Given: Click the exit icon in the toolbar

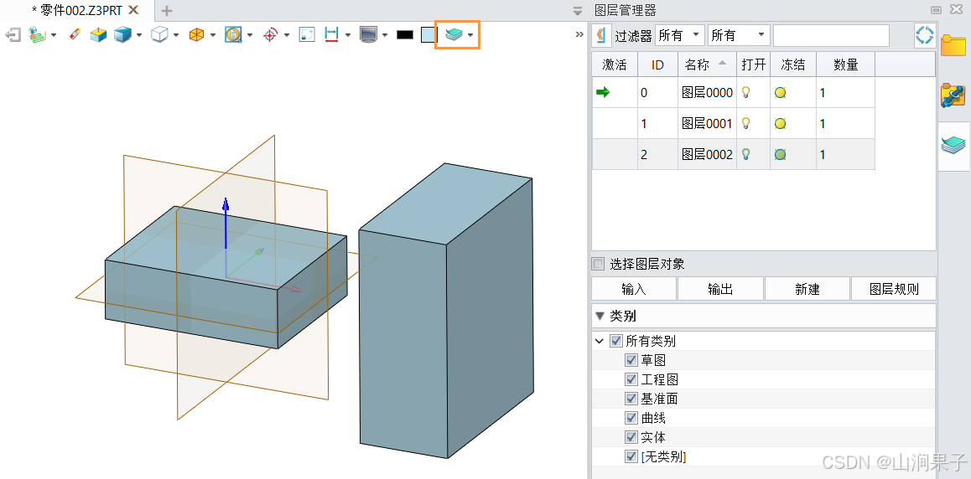Looking at the screenshot, I should click(13, 34).
